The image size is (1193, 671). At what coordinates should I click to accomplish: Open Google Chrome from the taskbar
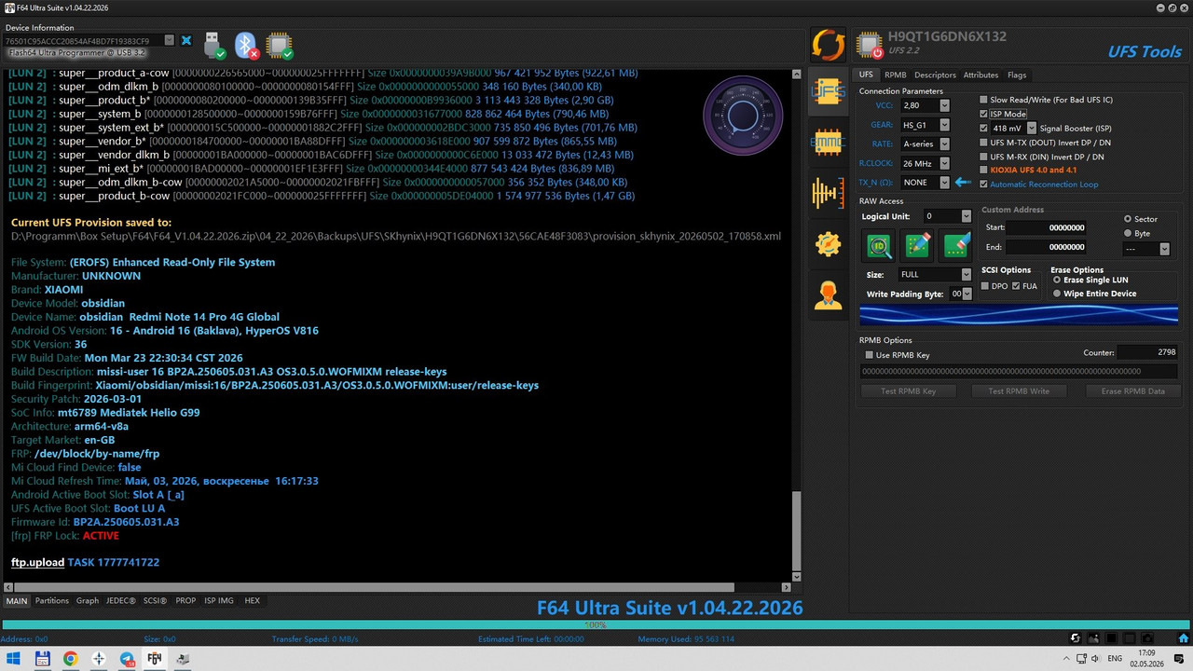pyautogui.click(x=70, y=659)
